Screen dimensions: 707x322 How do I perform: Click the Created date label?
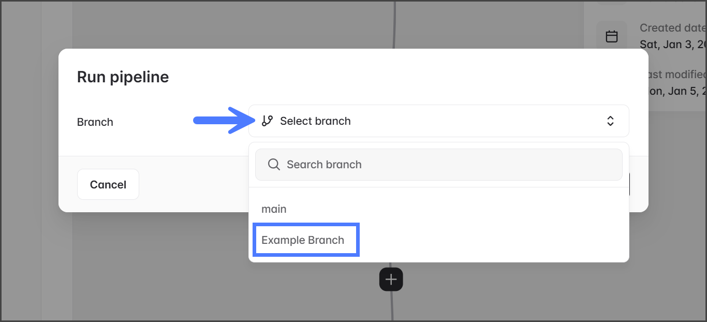click(x=672, y=28)
